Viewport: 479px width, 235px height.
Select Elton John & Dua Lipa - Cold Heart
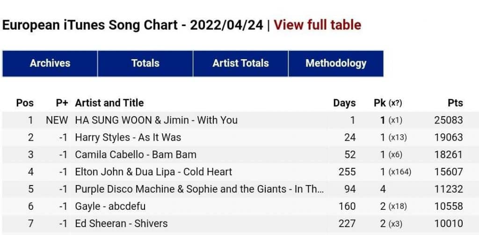pyautogui.click(x=153, y=172)
